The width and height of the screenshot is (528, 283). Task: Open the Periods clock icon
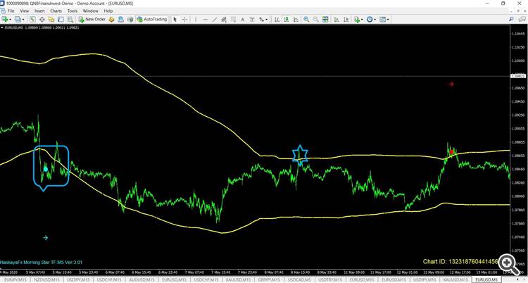tap(370, 20)
